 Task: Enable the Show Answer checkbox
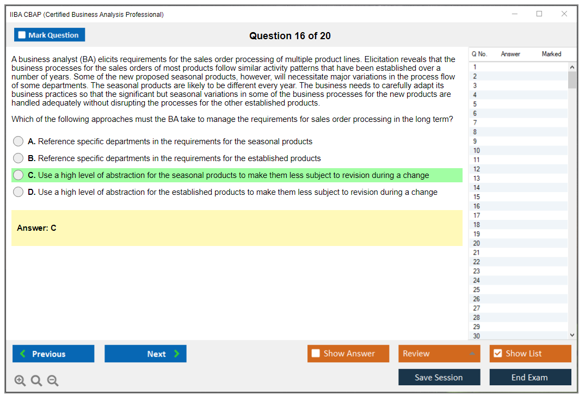pyautogui.click(x=316, y=354)
